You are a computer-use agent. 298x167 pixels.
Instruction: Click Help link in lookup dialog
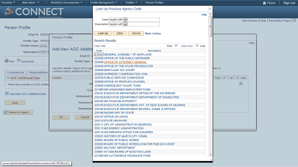click(204, 15)
